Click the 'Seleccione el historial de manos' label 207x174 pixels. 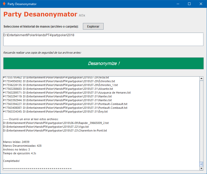[x=41, y=27]
